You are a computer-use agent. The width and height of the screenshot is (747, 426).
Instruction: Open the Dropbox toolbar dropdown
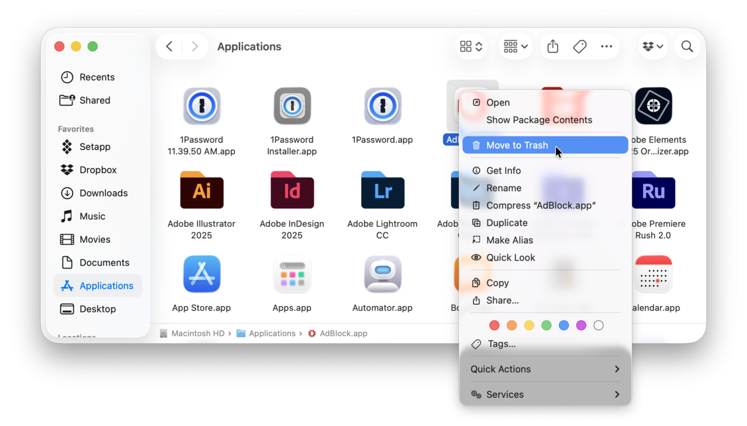click(x=652, y=46)
